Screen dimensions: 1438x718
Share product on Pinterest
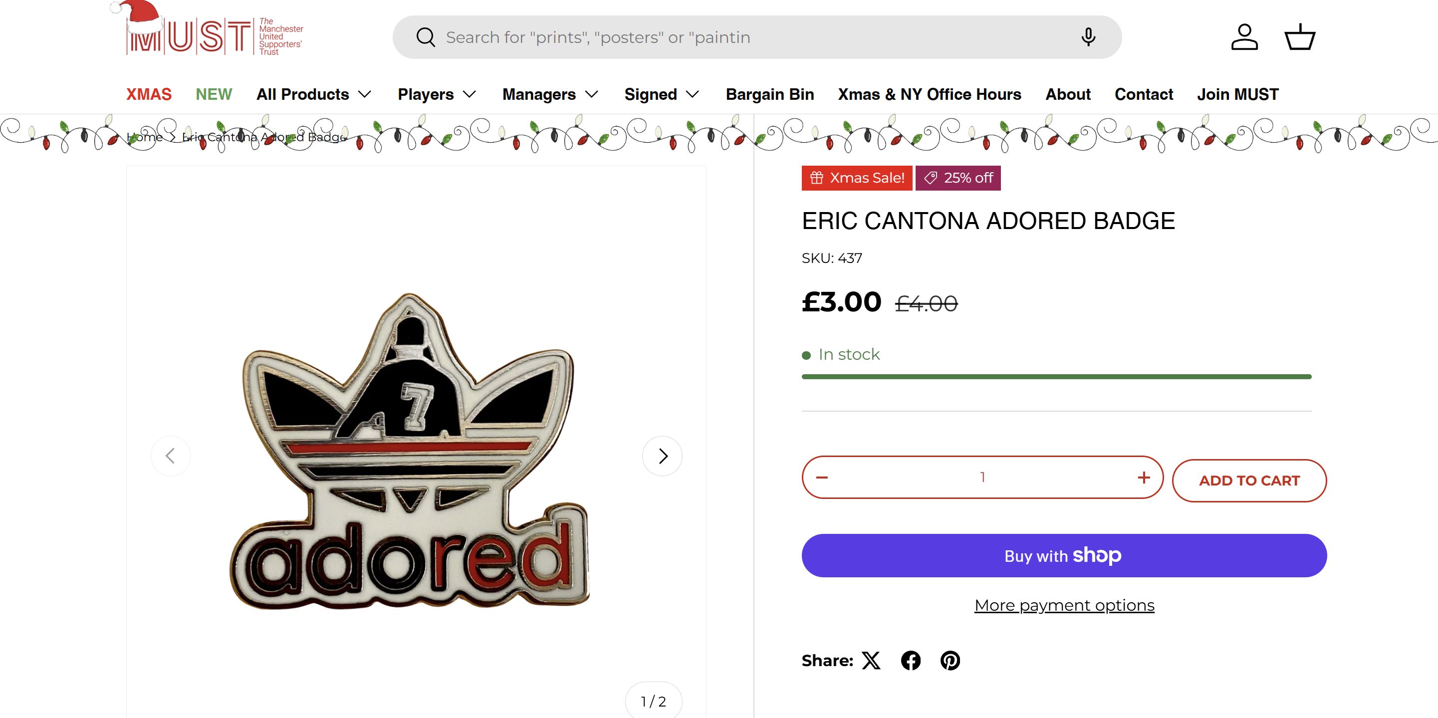pos(950,661)
